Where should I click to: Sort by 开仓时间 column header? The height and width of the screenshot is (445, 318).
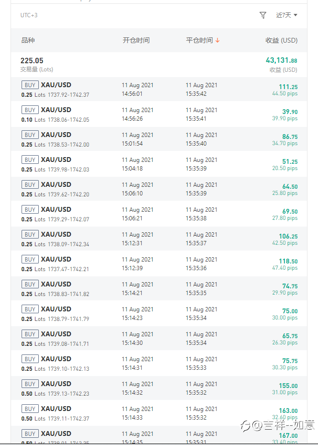click(x=136, y=40)
